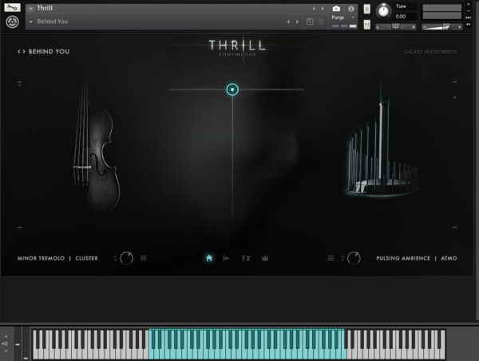Toggle the PV button at header edge

click(469, 24)
